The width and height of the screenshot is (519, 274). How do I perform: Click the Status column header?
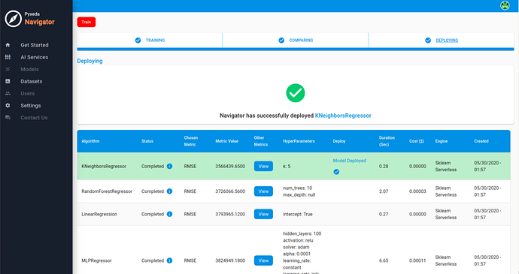pos(147,141)
